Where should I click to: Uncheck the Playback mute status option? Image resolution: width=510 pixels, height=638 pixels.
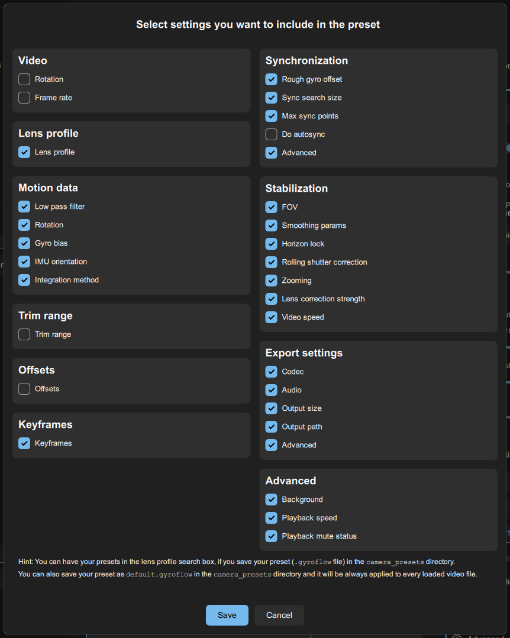pos(271,536)
